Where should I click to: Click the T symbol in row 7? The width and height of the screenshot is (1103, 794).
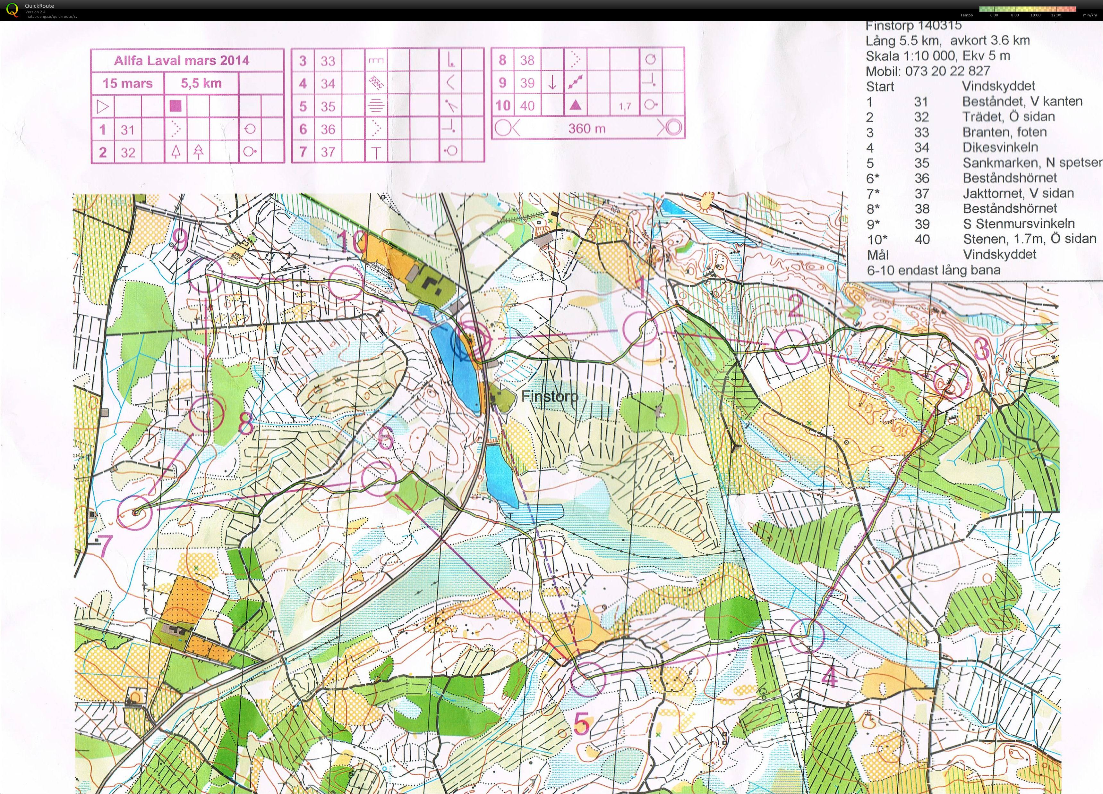click(x=376, y=152)
